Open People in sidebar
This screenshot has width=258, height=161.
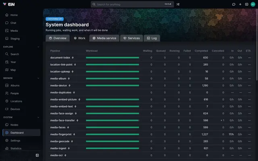click(x=21, y=93)
